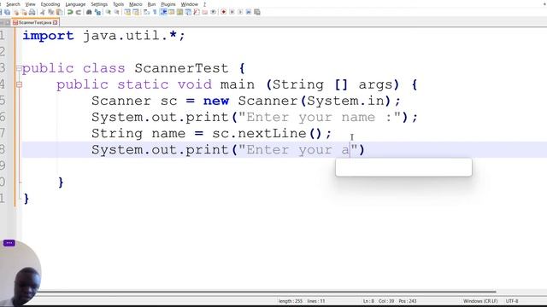Image resolution: width=547 pixels, height=307 pixels.
Task: Toggle Synchronize Vertical Scrolling icon
Action: [127, 12]
